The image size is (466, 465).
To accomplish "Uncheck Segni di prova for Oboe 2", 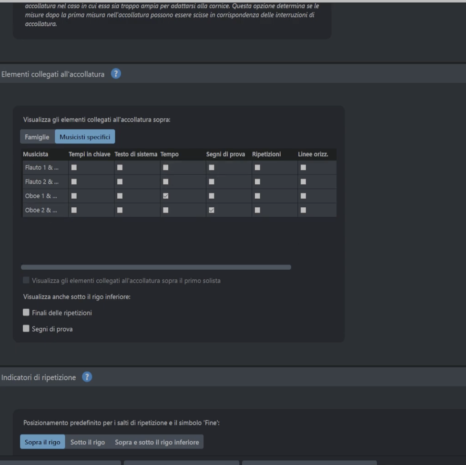I will (211, 210).
